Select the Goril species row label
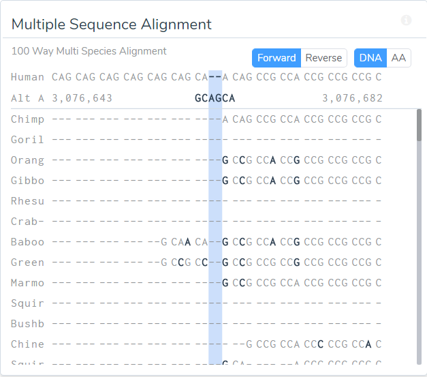Screen dimensions: 427x377 28,140
